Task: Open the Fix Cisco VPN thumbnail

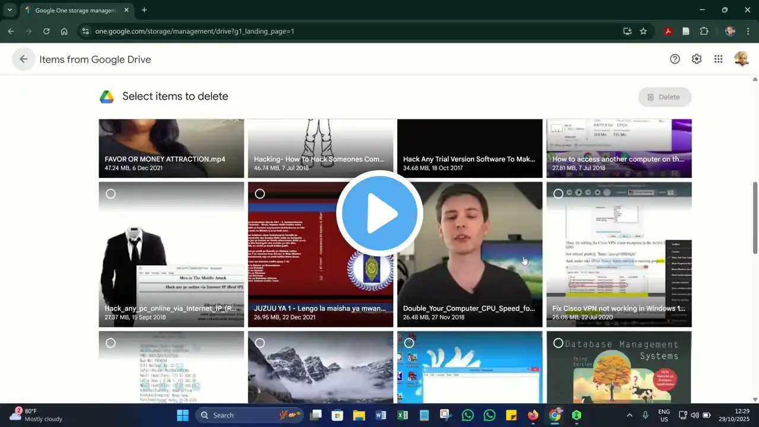Action: 619,254
